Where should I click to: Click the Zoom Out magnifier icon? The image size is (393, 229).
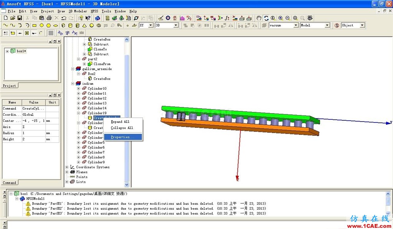288,18
